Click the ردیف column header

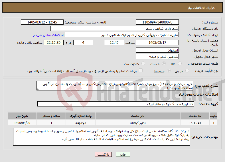point(214,116)
